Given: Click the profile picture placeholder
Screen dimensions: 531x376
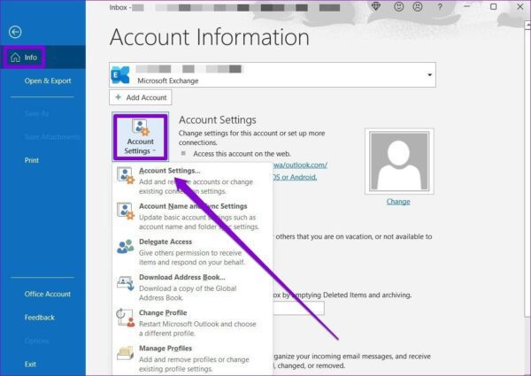Looking at the screenshot, I should tap(399, 161).
